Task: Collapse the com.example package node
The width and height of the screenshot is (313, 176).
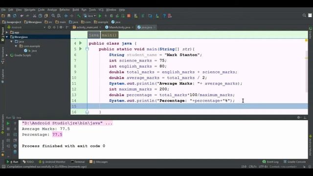Action: (16, 46)
